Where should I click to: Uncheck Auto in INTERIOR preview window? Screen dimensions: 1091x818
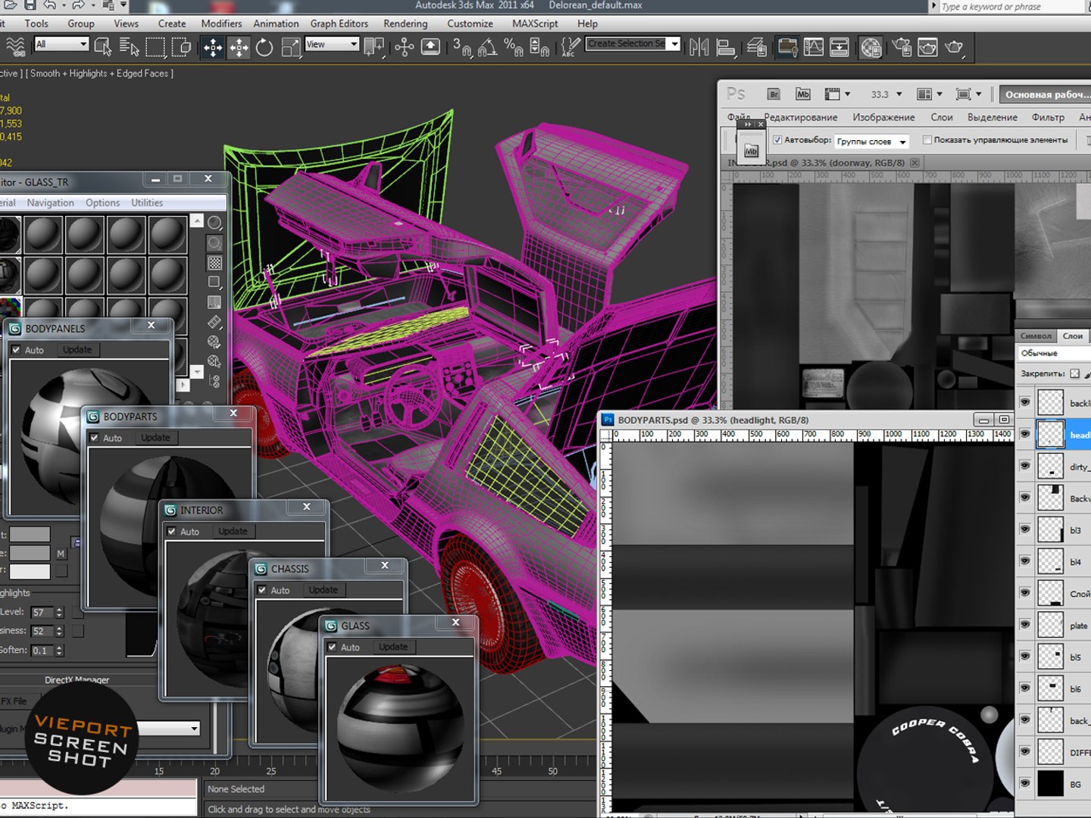tap(171, 532)
